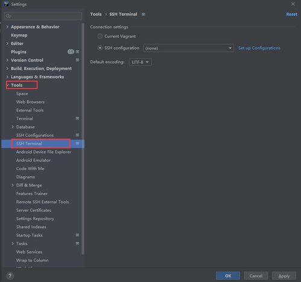
Task: Click project icon beside Terminal item
Action: coord(77,118)
